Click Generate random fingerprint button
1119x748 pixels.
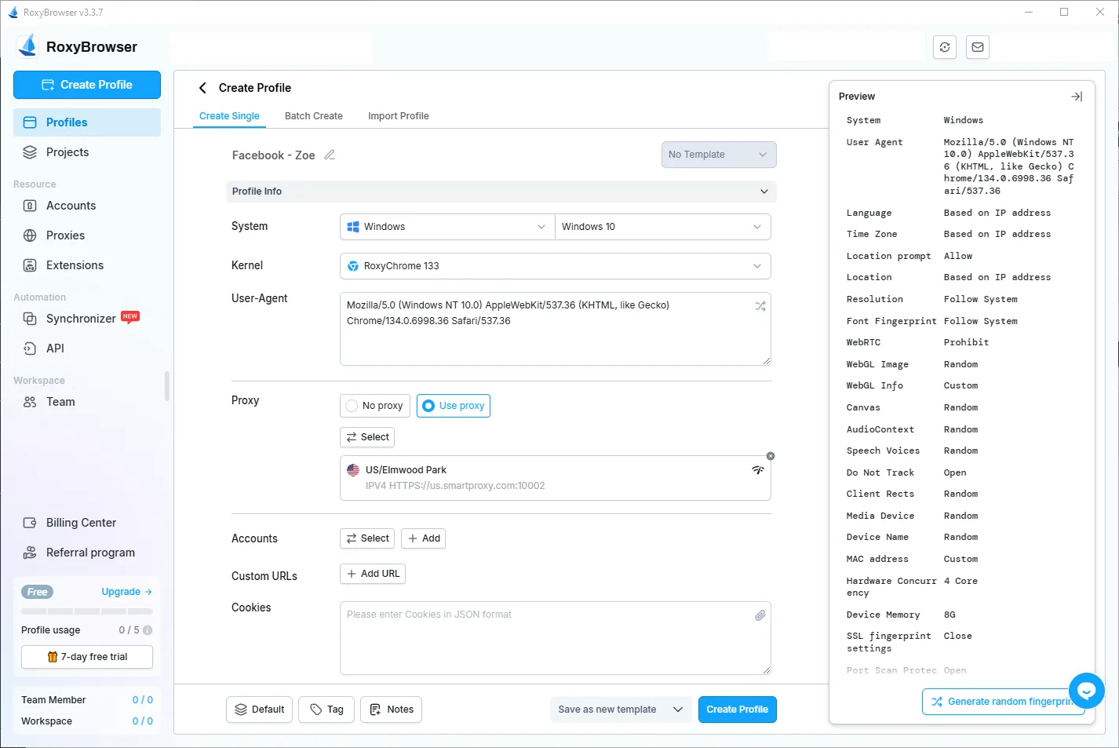[x=1003, y=702]
